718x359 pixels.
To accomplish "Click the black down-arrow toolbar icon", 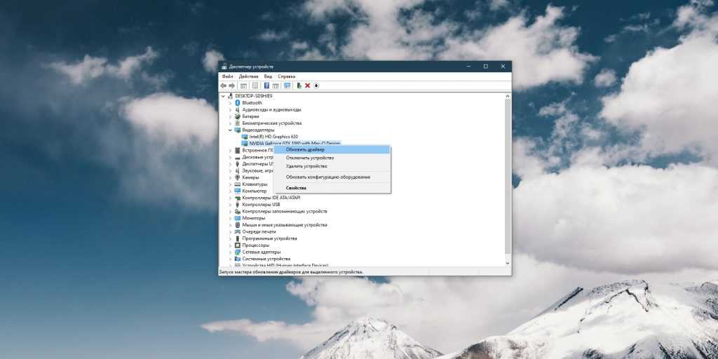I will pyautogui.click(x=316, y=86).
